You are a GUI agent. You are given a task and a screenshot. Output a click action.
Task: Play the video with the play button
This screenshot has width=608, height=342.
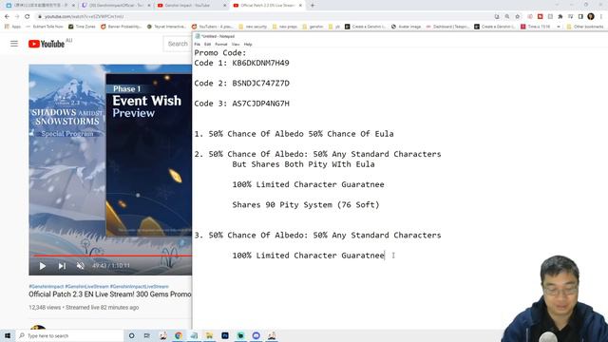(x=43, y=266)
